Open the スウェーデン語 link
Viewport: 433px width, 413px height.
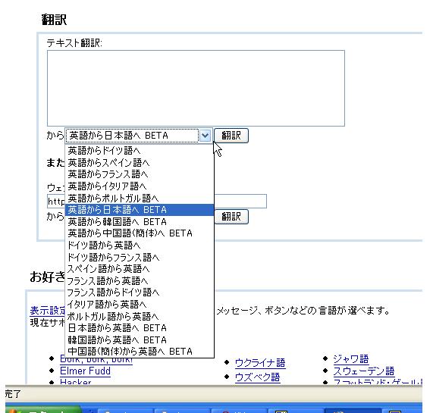tap(364, 371)
